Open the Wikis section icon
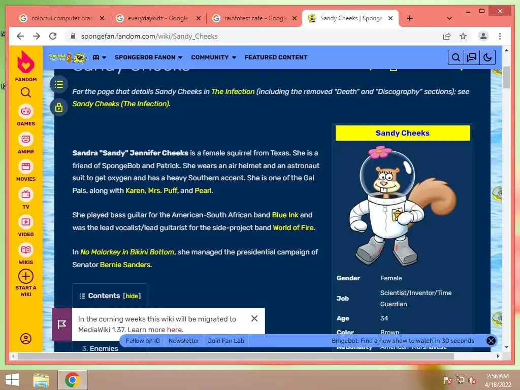 [x=26, y=250]
